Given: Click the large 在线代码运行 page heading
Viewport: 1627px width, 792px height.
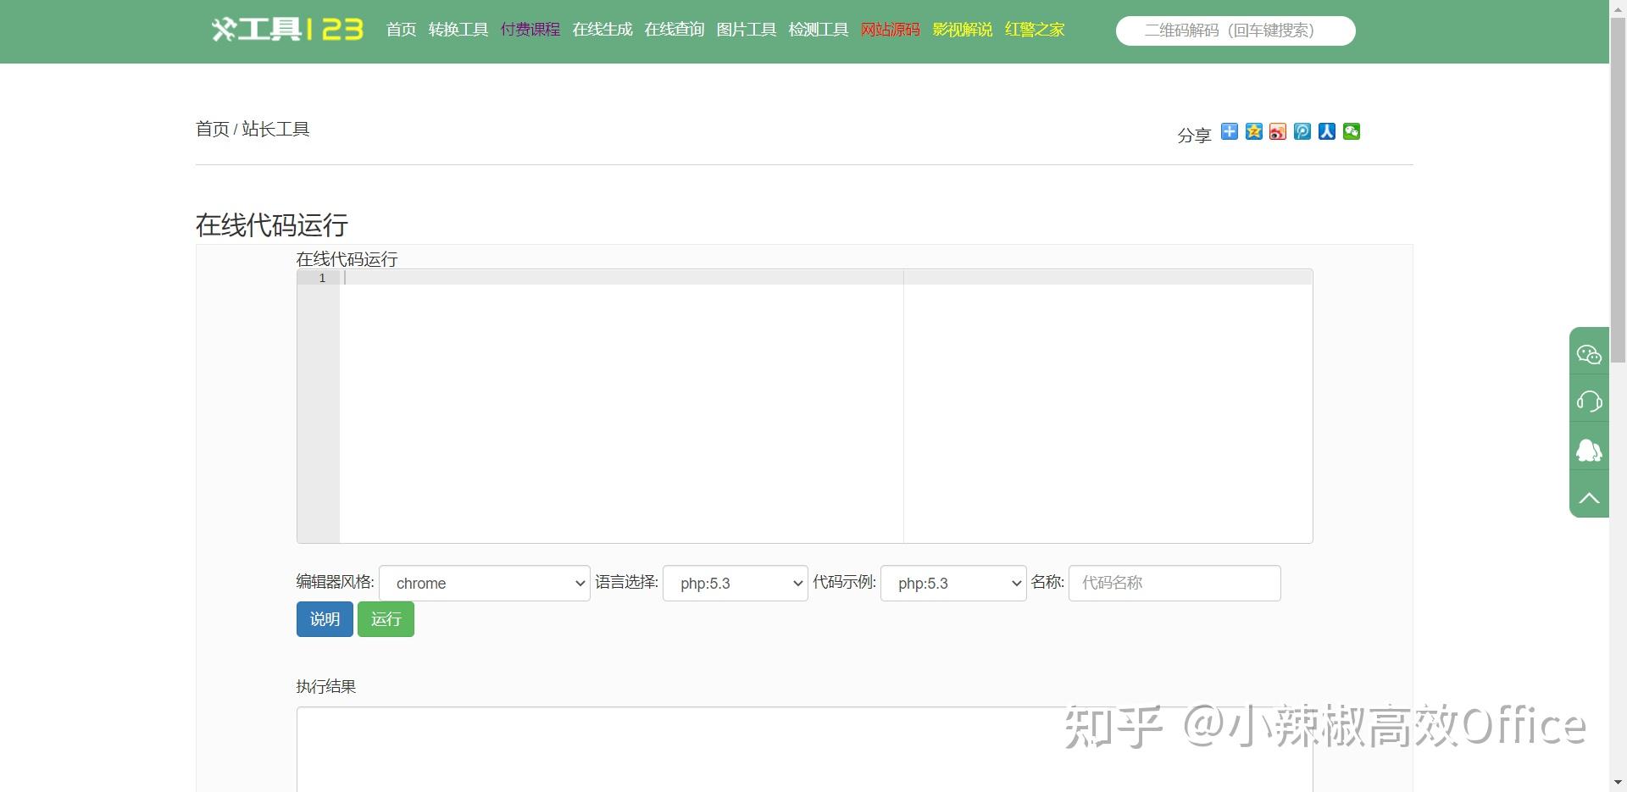Looking at the screenshot, I should pos(272,224).
